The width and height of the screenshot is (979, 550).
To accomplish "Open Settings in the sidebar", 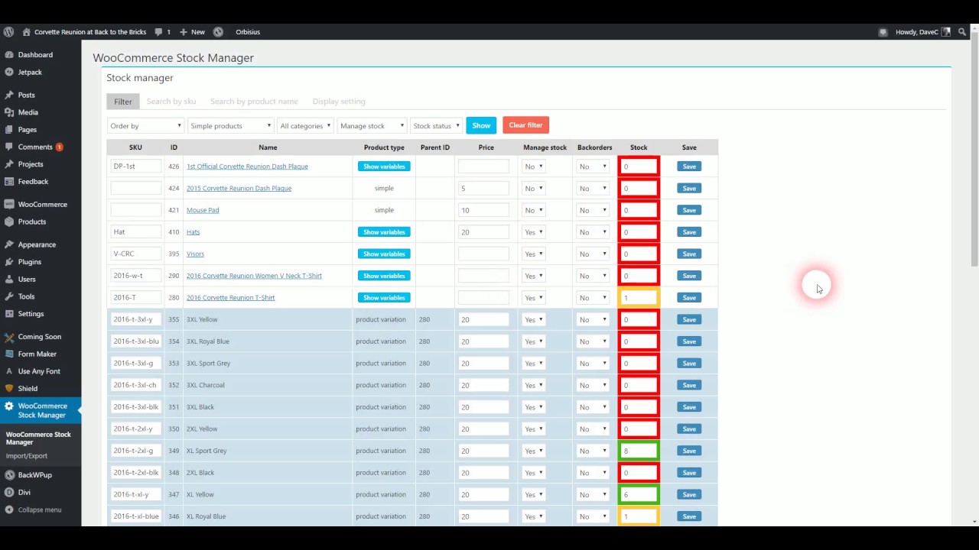I will [x=31, y=314].
